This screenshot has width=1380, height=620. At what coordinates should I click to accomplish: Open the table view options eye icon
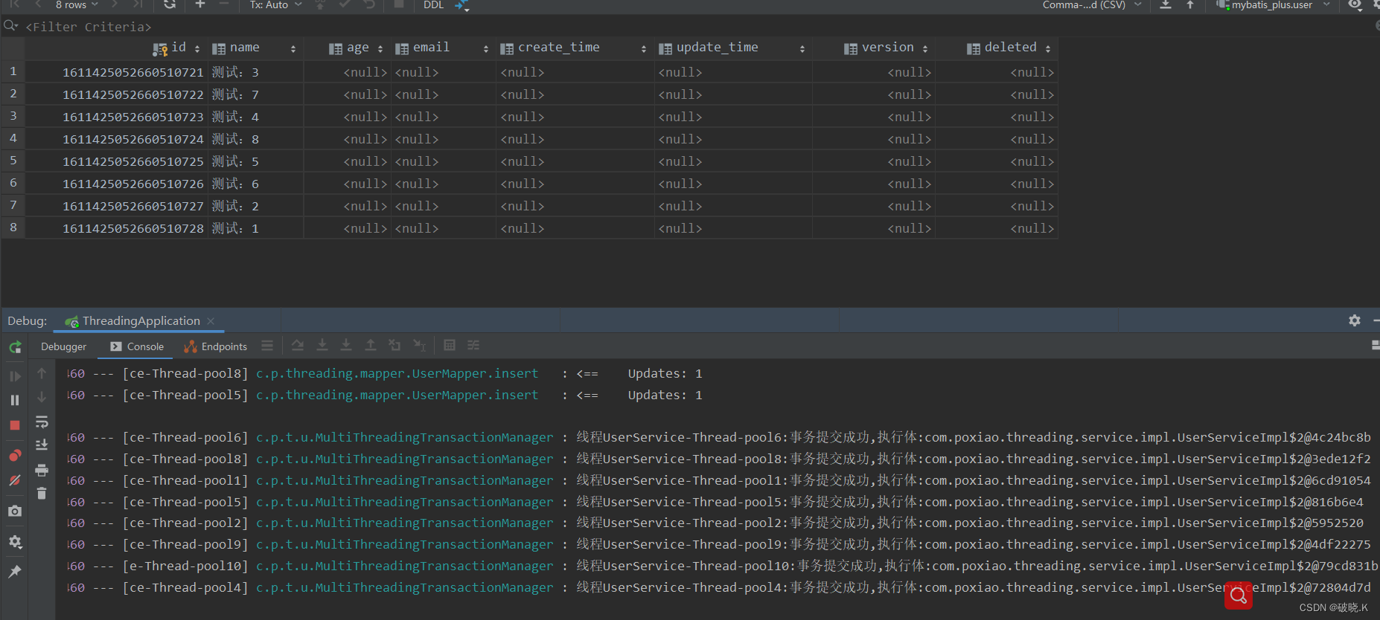[x=1355, y=4]
